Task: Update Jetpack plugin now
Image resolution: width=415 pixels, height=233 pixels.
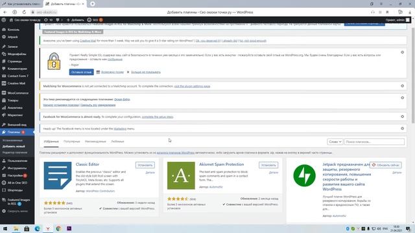Action: [x=386, y=165]
